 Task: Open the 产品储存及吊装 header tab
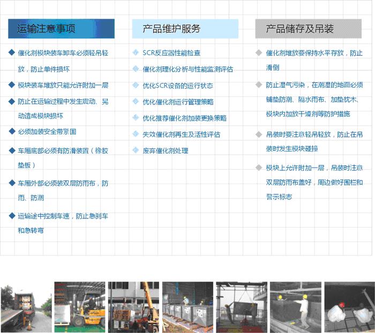click(x=309, y=29)
